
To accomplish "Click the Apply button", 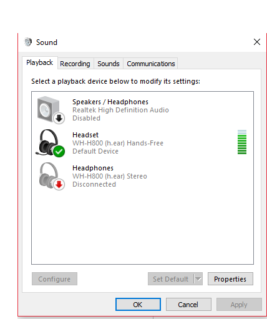I will (239, 305).
